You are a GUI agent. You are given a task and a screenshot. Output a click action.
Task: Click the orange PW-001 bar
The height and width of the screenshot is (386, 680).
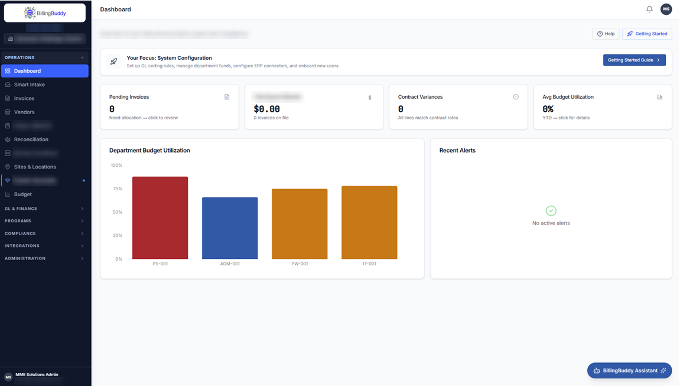pyautogui.click(x=300, y=224)
